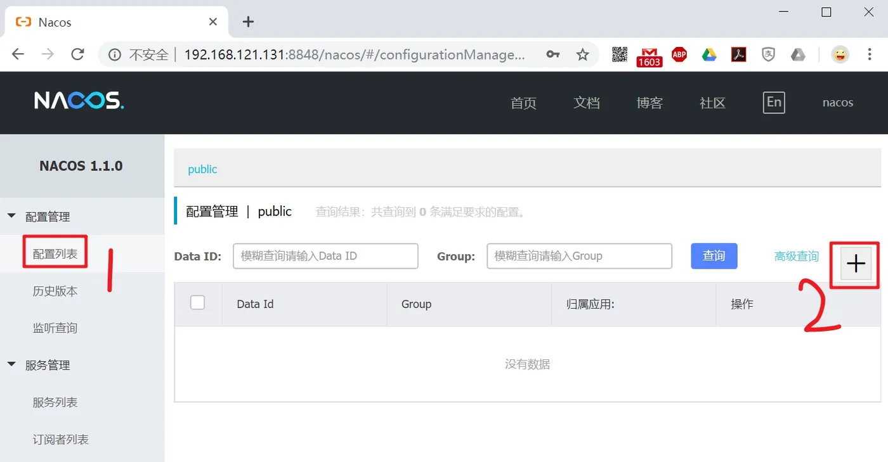Open 博客 in the top navigation

click(650, 103)
